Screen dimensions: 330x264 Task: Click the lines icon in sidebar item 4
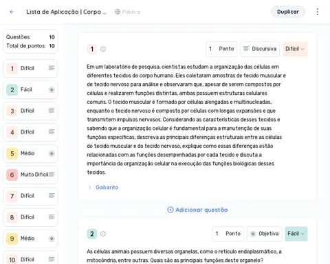pos(52,132)
